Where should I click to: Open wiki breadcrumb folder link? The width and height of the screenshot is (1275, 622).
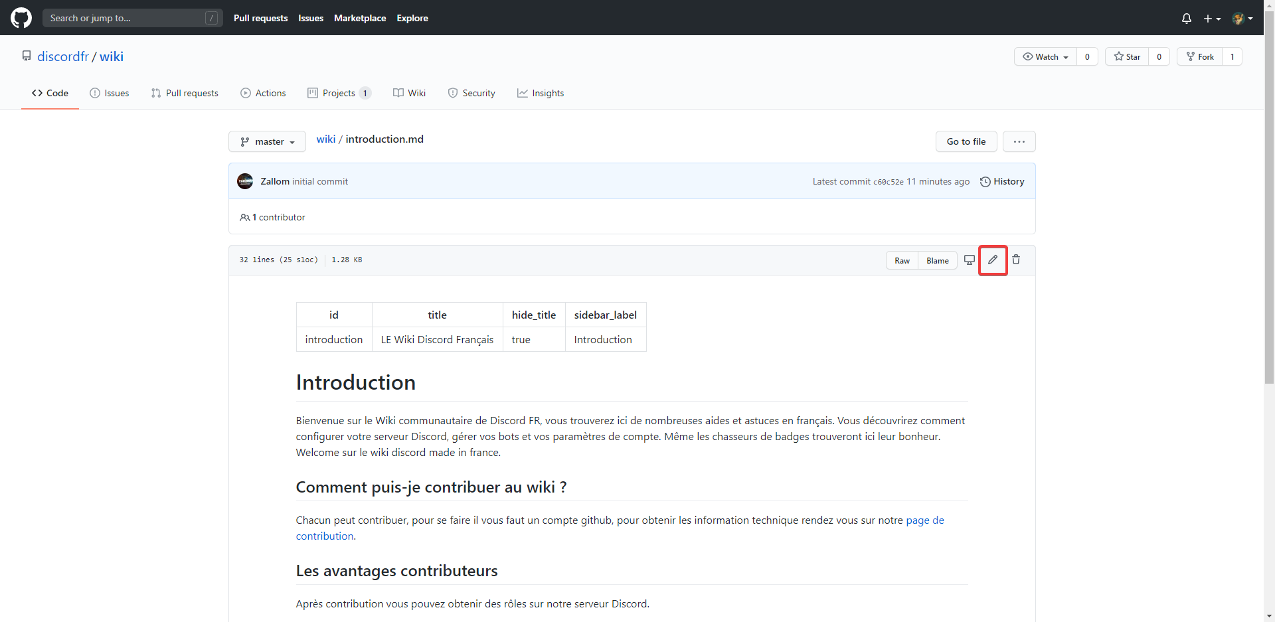pyautogui.click(x=326, y=139)
